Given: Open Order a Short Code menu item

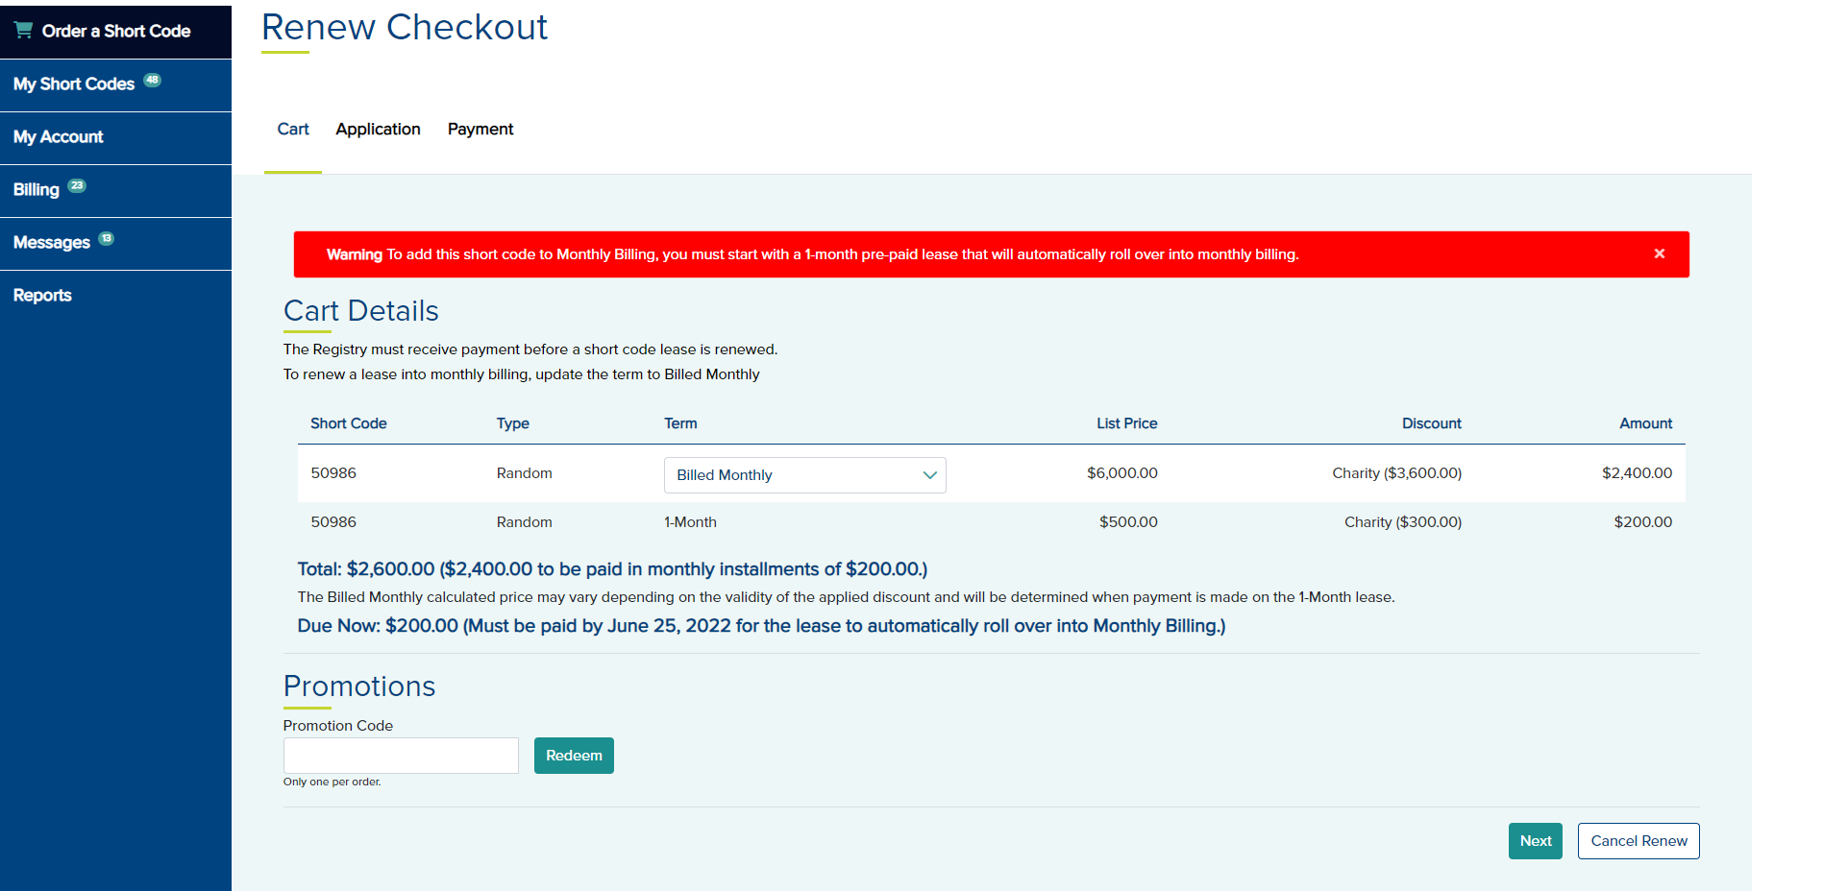Looking at the screenshot, I should 115,31.
